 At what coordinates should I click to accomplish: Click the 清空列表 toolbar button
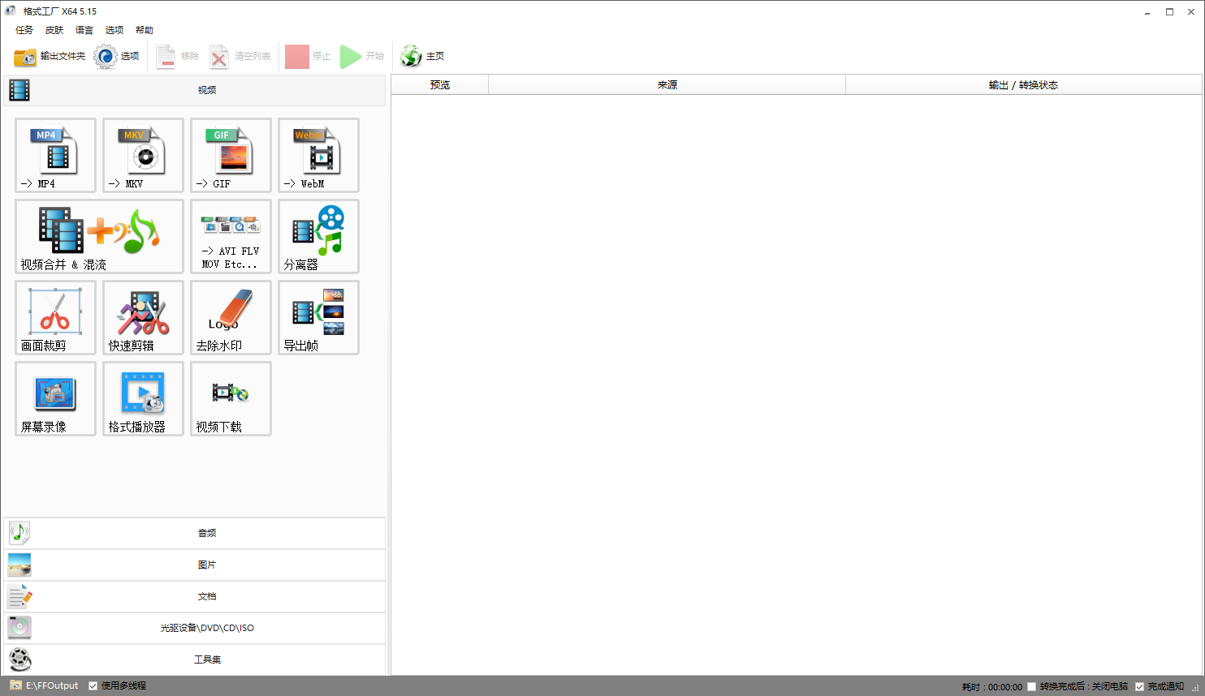(240, 56)
